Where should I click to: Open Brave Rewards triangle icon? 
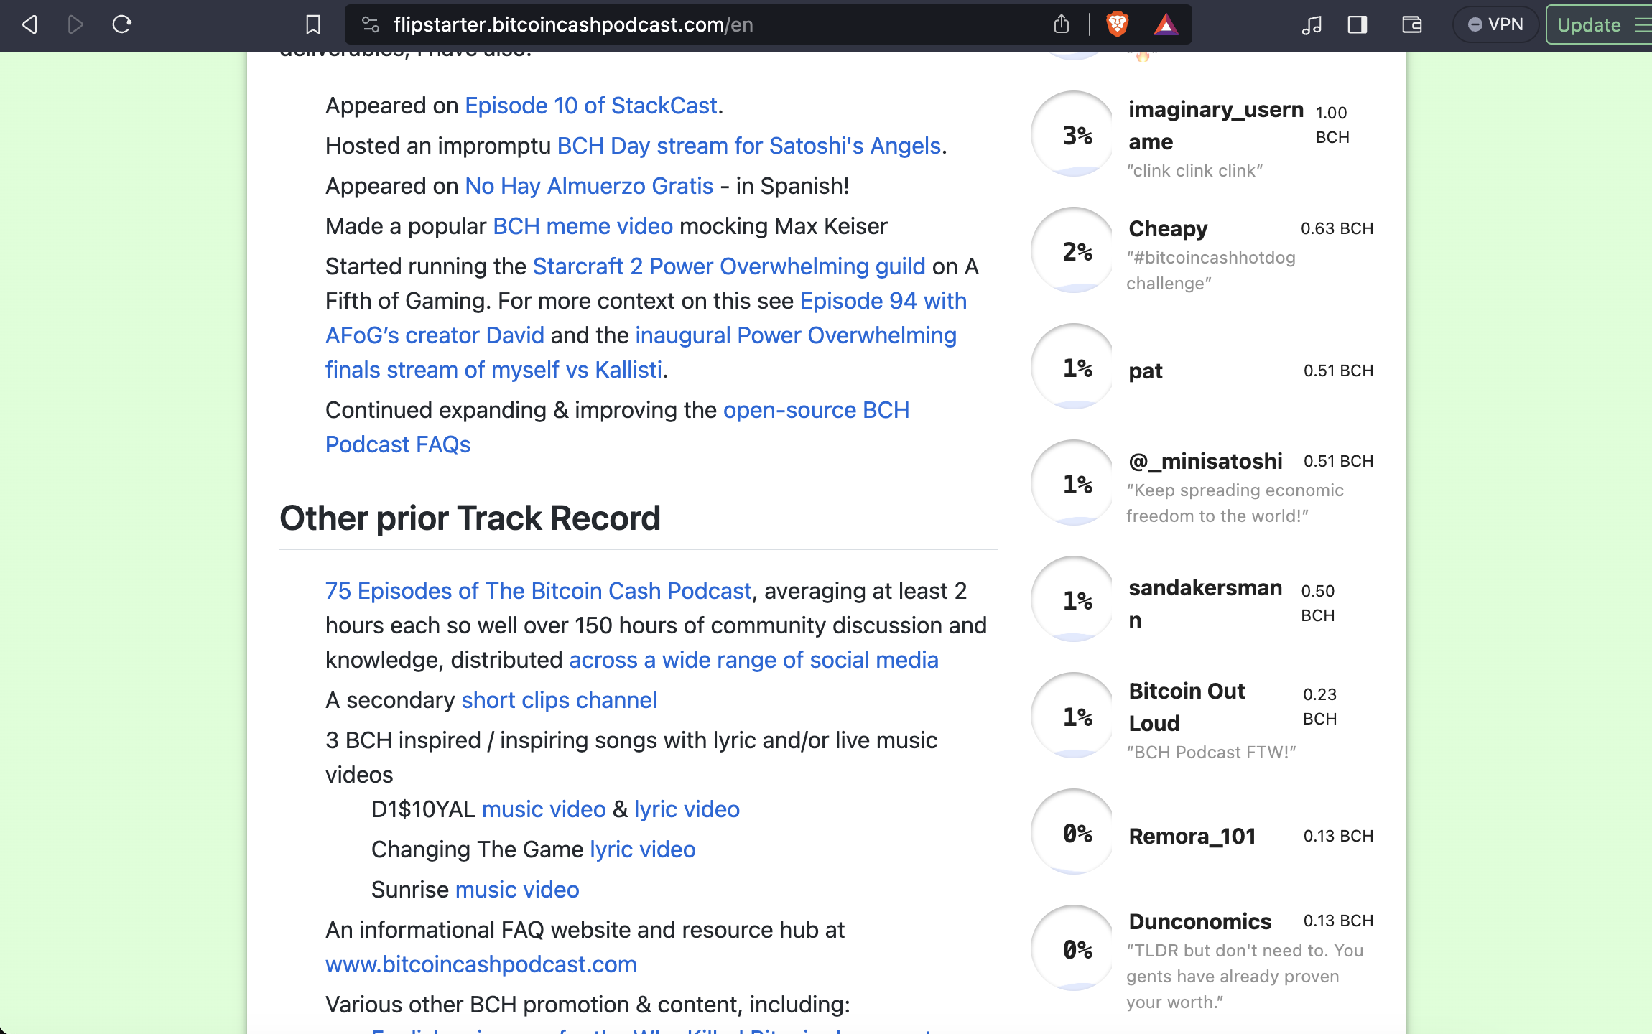[x=1166, y=25]
